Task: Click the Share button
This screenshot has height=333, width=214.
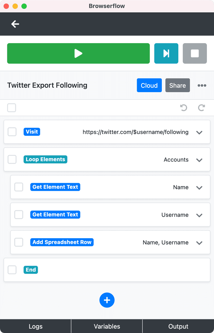Action: point(178,85)
